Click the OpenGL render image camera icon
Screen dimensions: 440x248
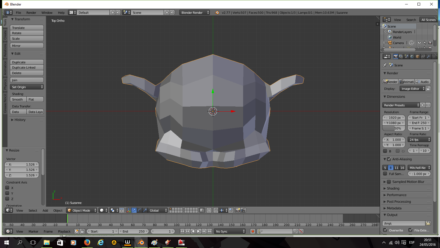238,210
